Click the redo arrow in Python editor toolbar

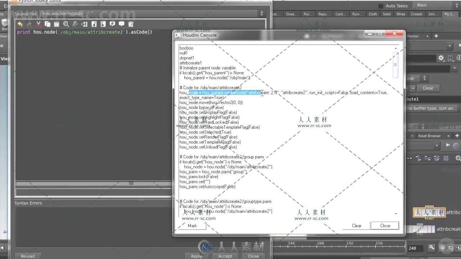tap(29, 24)
